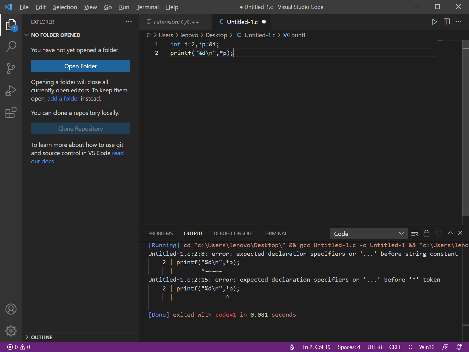Click the Clone Repository button
Screen dimensions: 469x352
point(80,129)
